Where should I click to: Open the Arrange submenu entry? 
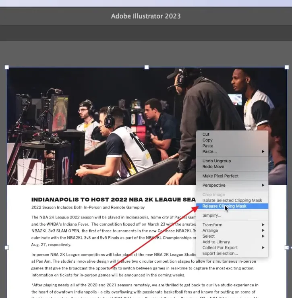coord(232,231)
